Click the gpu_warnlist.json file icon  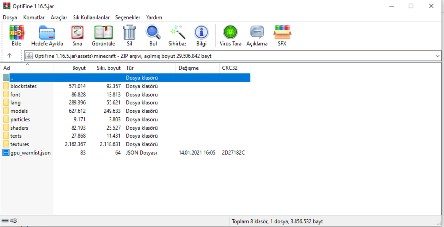pos(6,153)
